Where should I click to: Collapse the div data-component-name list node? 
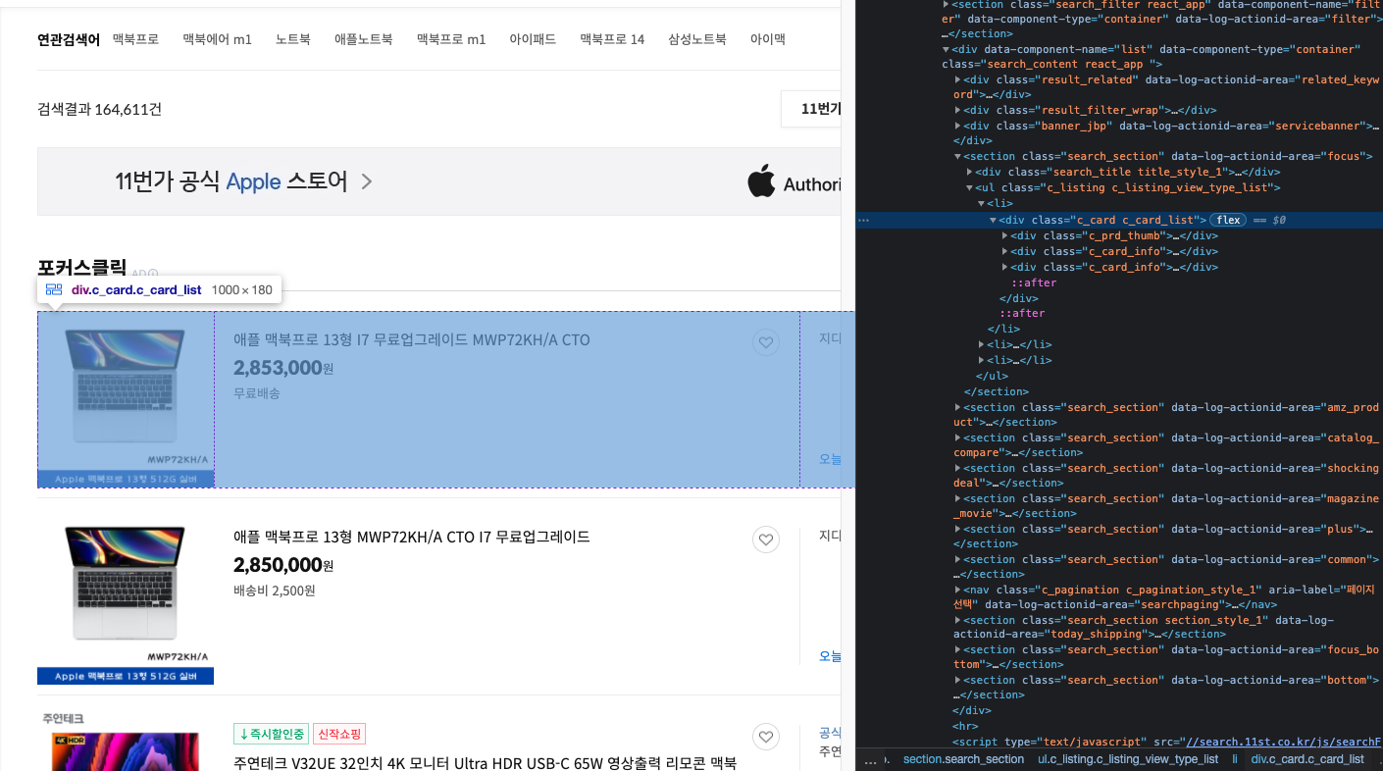(946, 49)
